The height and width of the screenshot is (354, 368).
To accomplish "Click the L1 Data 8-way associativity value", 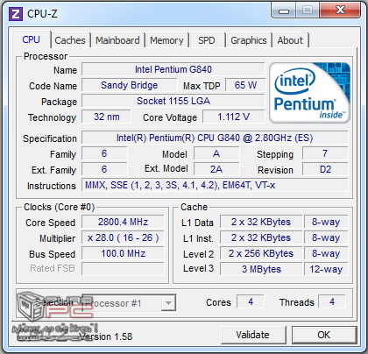I will (x=326, y=222).
